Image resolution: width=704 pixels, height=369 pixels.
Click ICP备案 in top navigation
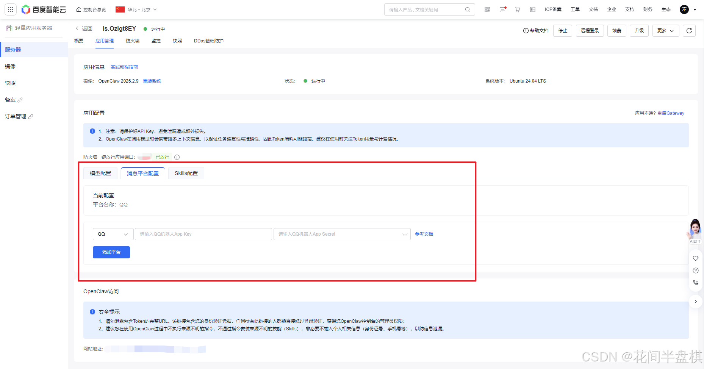(553, 9)
